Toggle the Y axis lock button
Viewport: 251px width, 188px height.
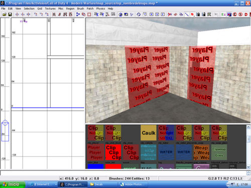point(157,15)
